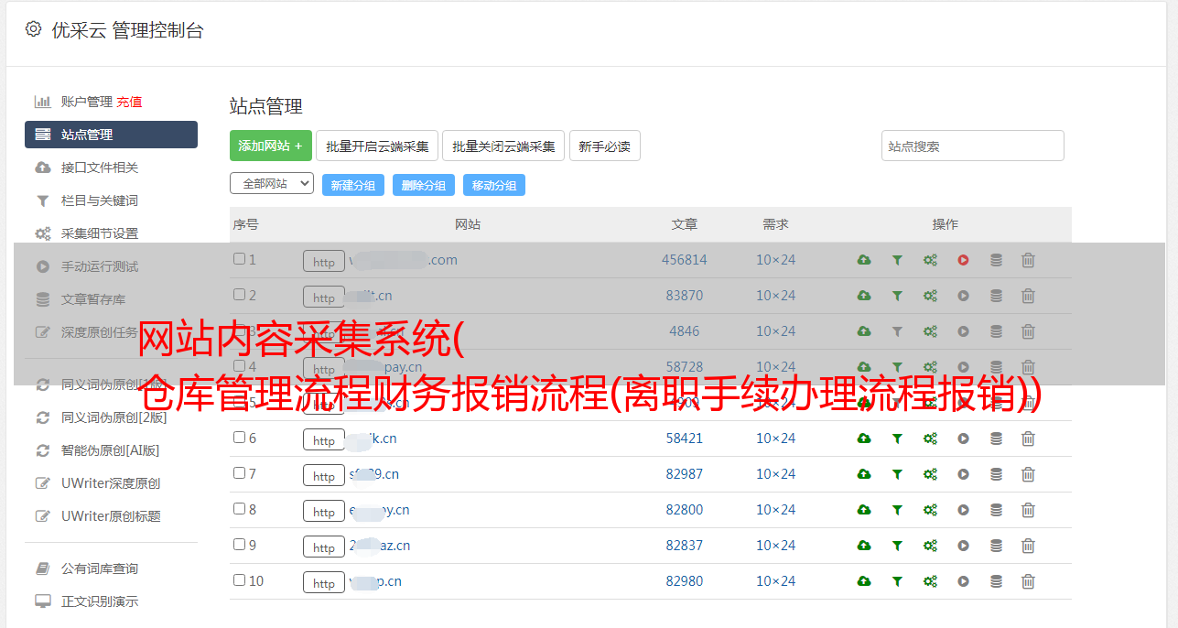Click the 批量开启云端采集 button
Image resolution: width=1178 pixels, height=628 pixels.
click(x=377, y=146)
